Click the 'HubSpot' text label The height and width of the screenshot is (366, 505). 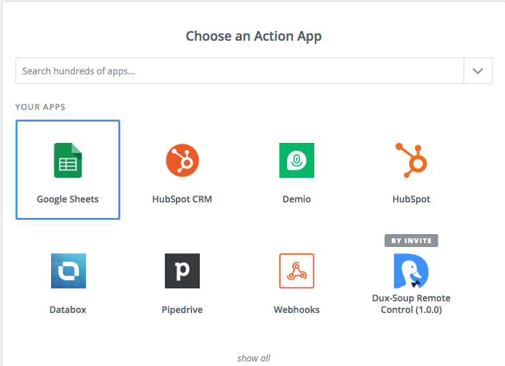[x=411, y=199]
